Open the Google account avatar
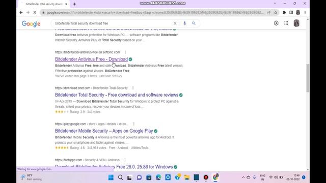Viewport: 326px width, 183px height. pos(296,23)
